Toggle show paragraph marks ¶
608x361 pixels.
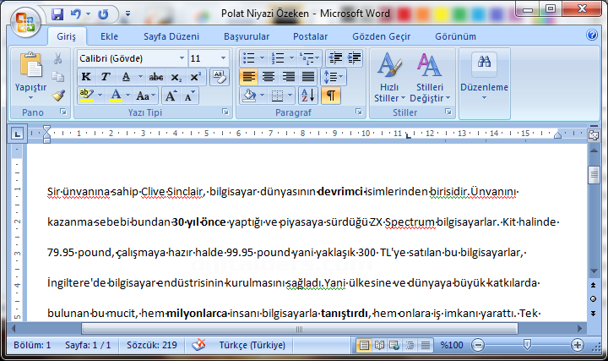tap(331, 96)
